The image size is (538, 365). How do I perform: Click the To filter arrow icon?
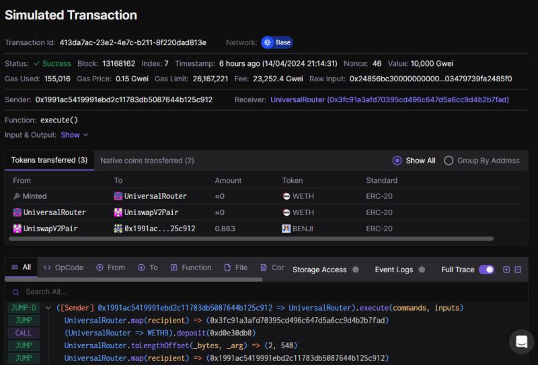[141, 268]
